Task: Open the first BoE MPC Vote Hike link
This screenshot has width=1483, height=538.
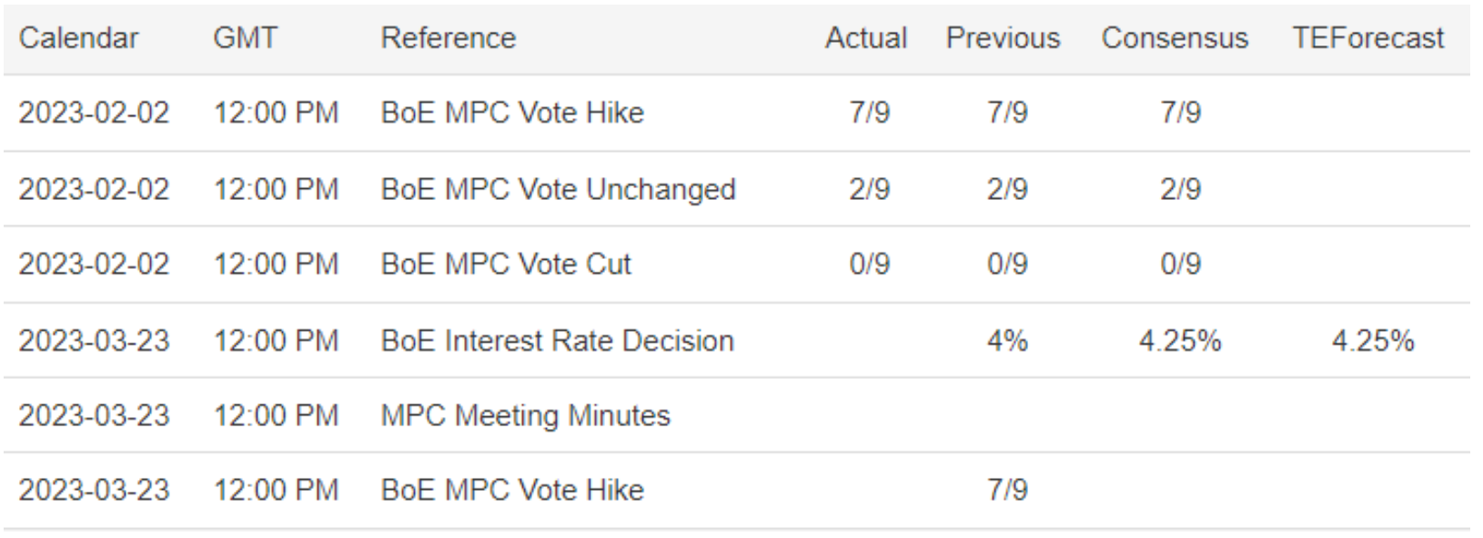Action: click(x=511, y=113)
